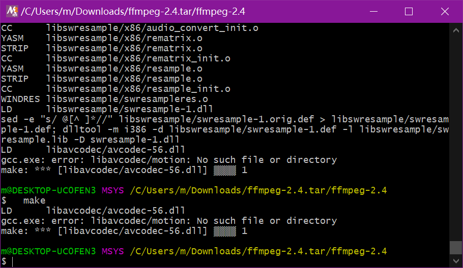The height and width of the screenshot is (268, 463).
Task: Click the last gcc.exe error line
Action: (x=168, y=221)
